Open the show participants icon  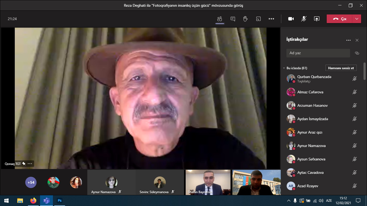[x=220, y=19]
